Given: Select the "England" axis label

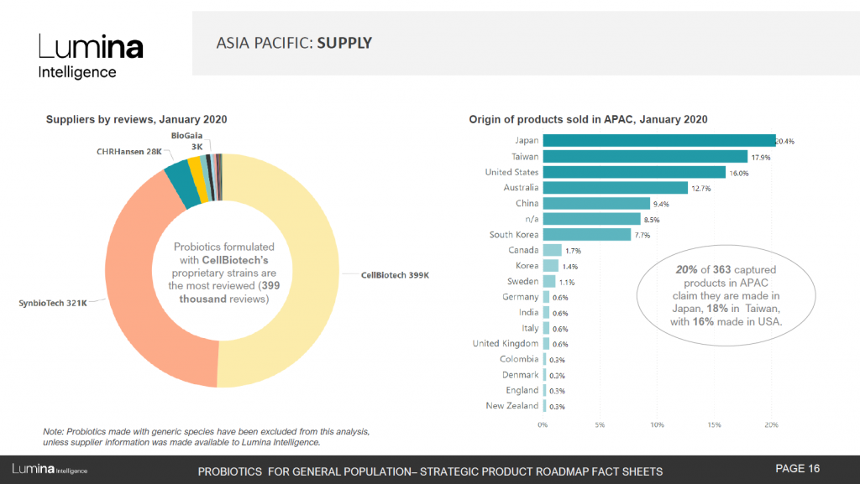Looking at the screenshot, I should coord(522,390).
